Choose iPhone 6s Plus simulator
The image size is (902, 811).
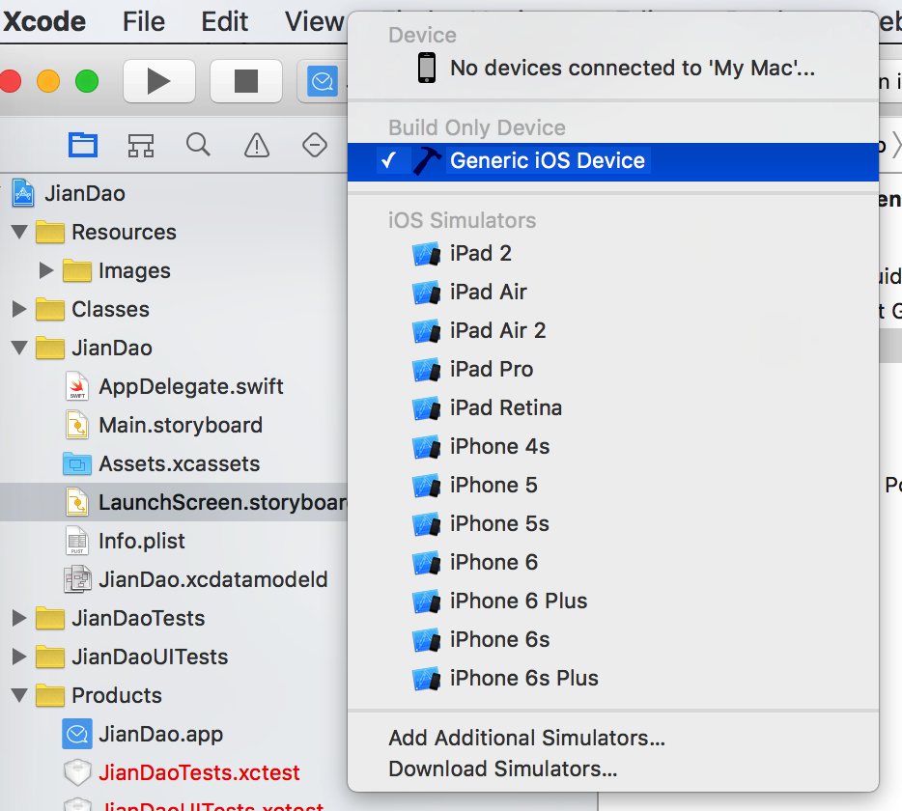(523, 678)
